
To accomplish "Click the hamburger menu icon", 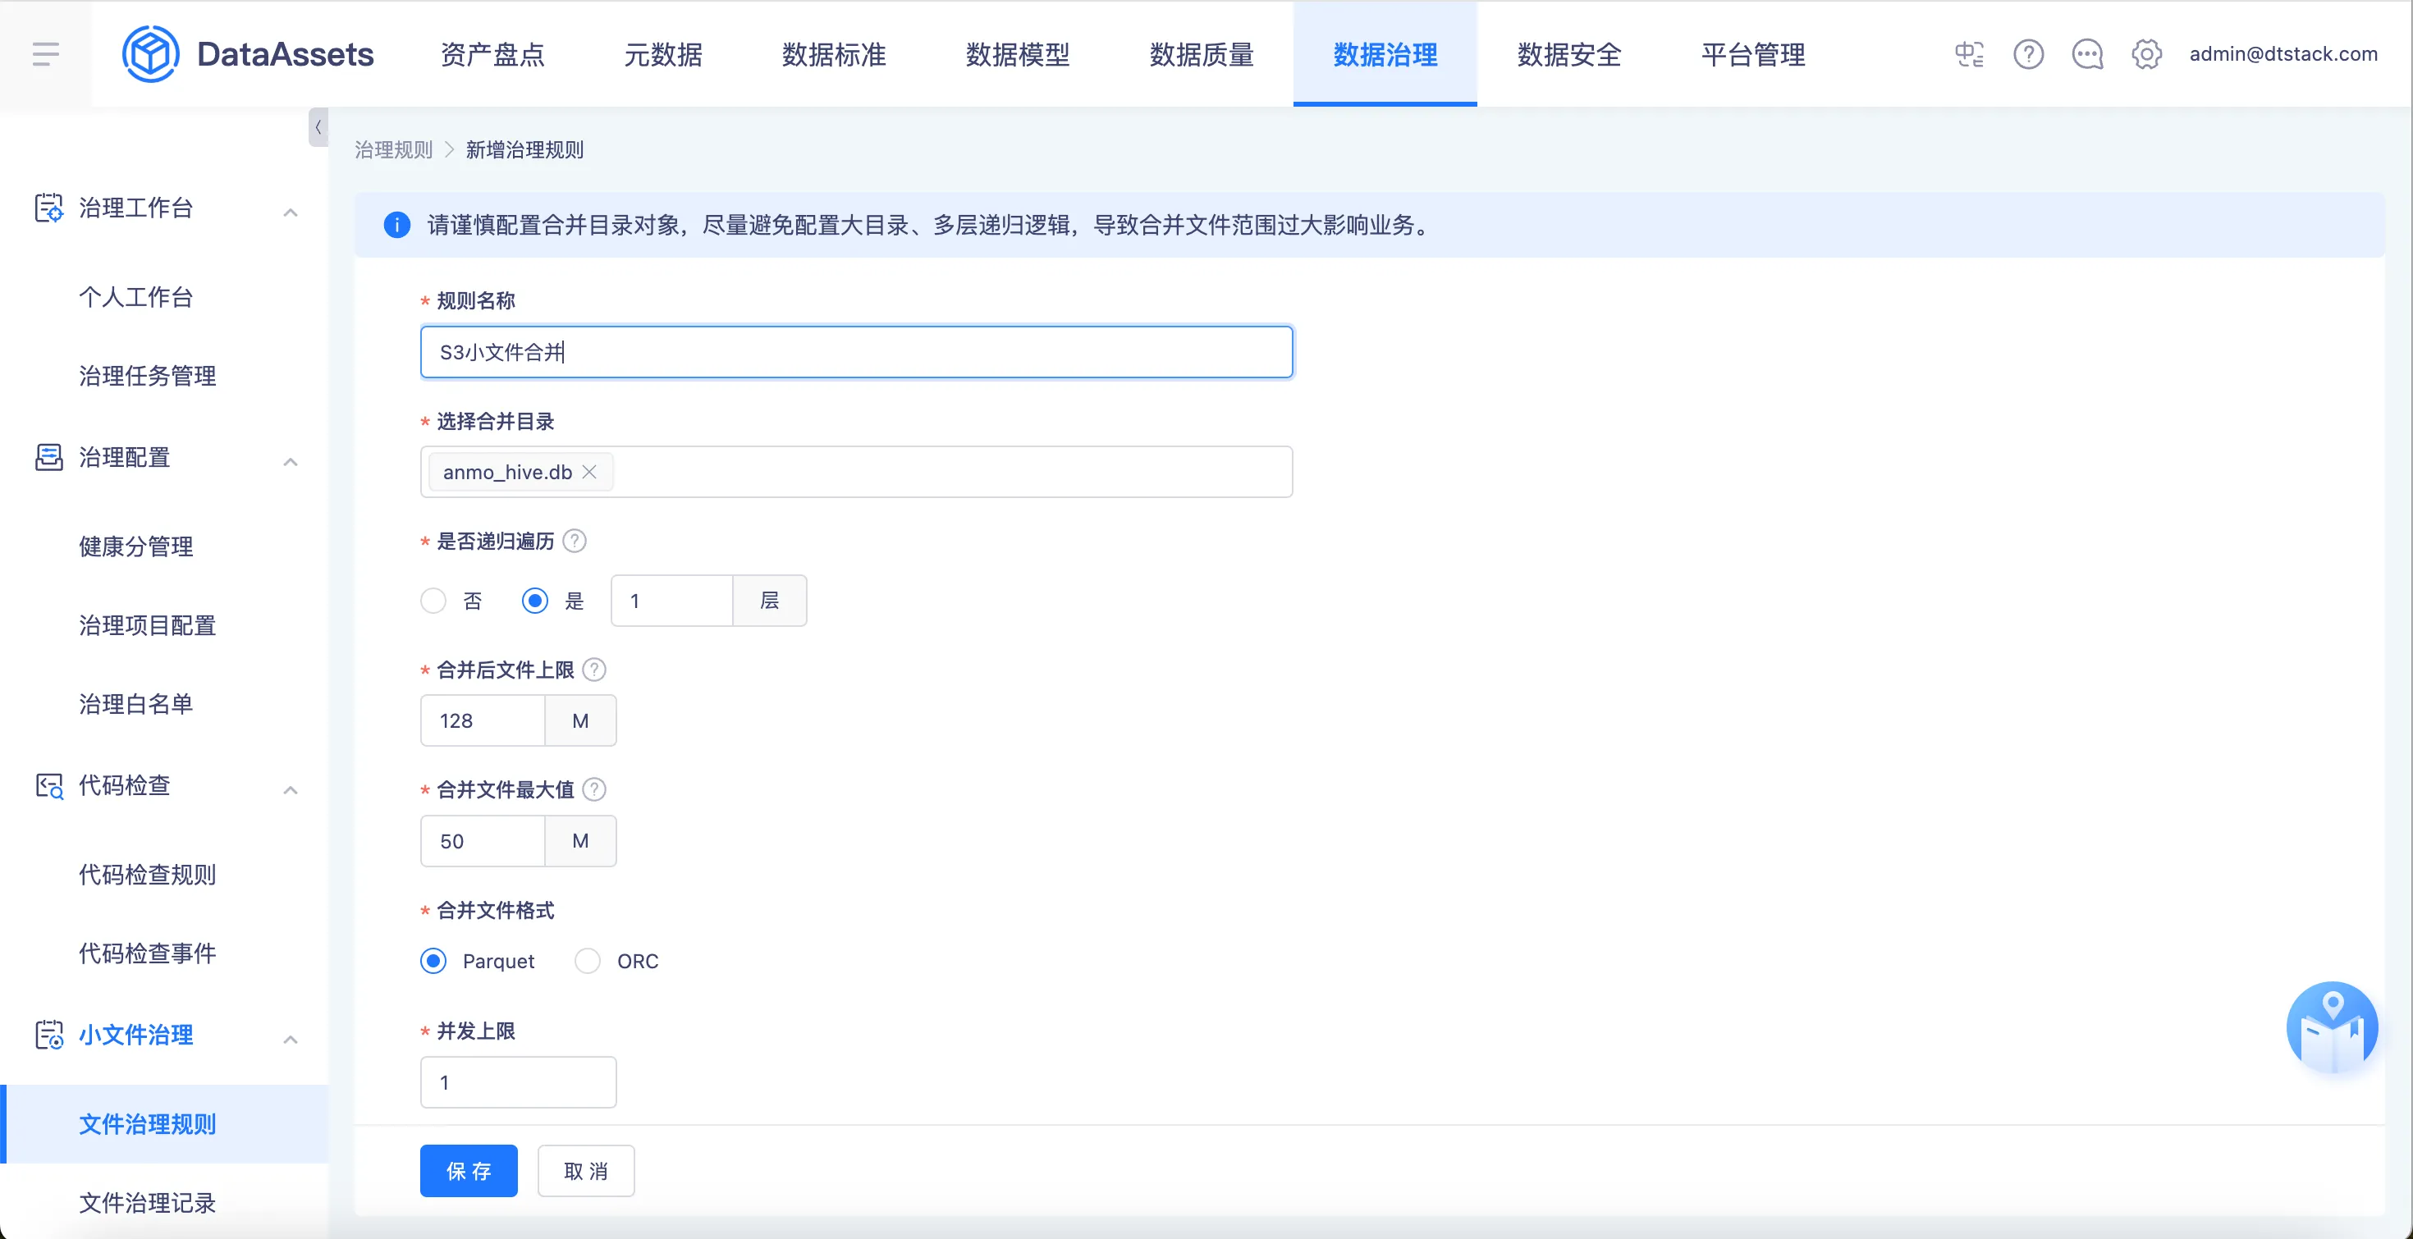I will tap(45, 54).
